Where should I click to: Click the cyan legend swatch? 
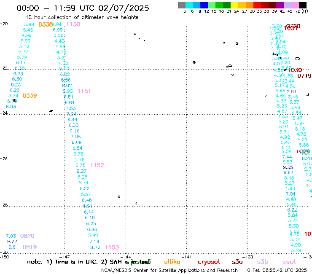tap(189, 5)
